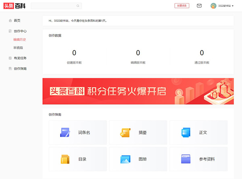
Task: Click the 参考资料 folder icon
Action: pyautogui.click(x=186, y=159)
